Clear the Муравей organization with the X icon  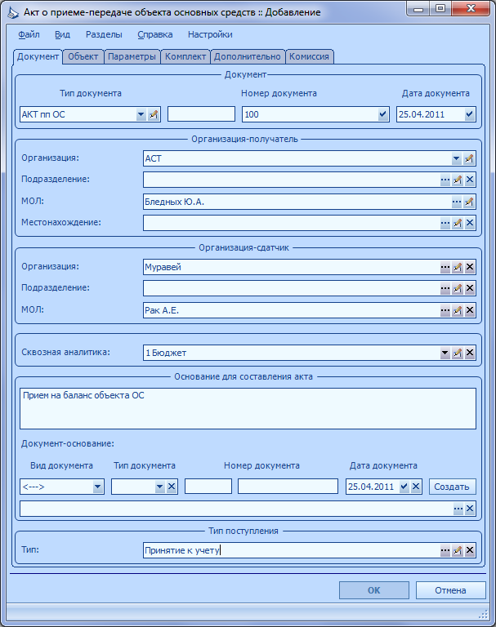(x=470, y=267)
